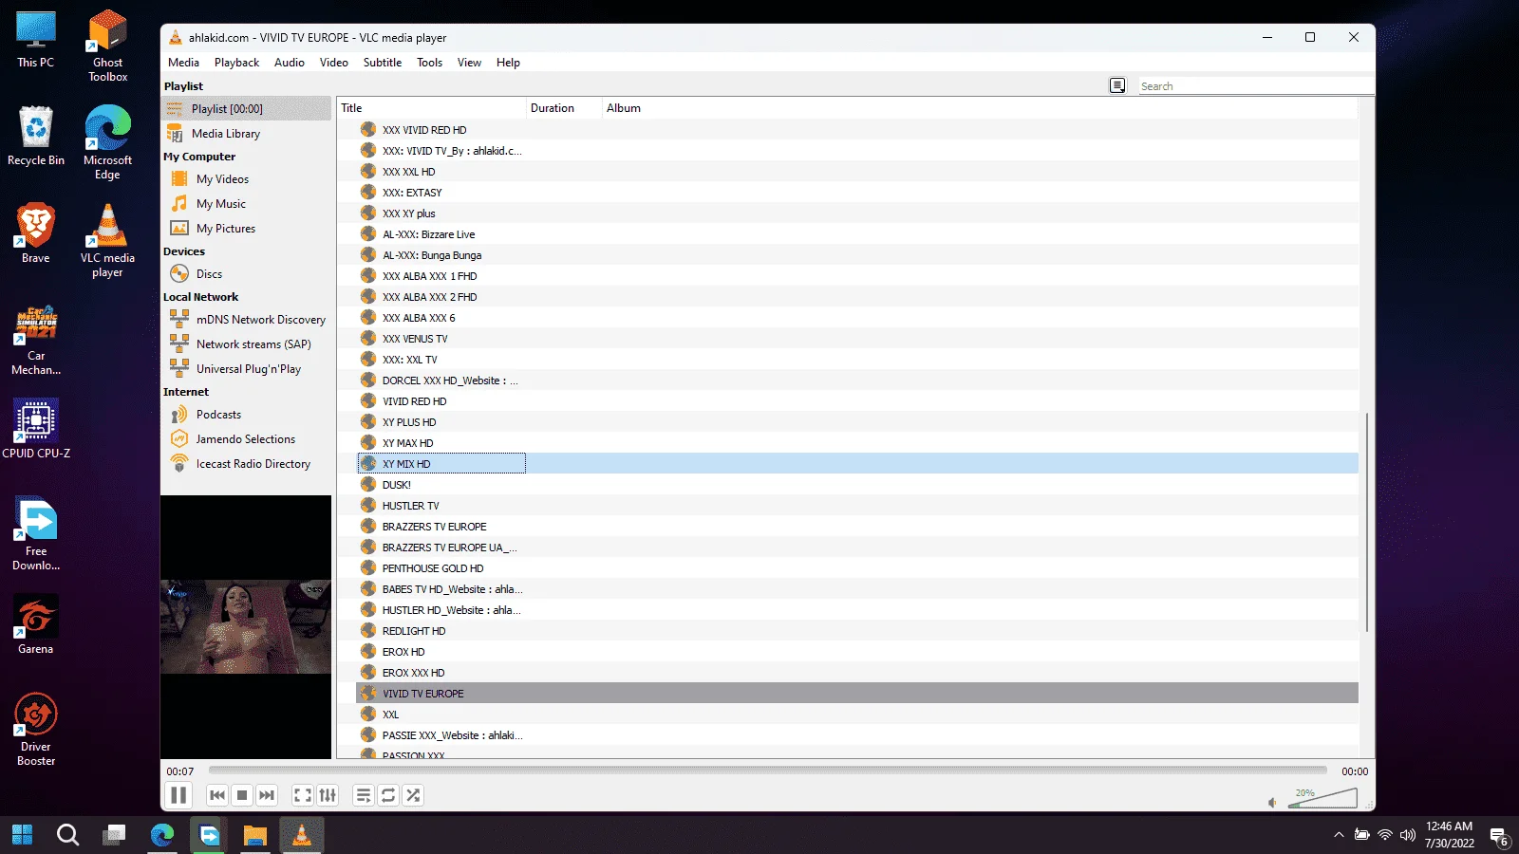Toggle the playlist view button
This screenshot has width=1519, height=854.
364,795
